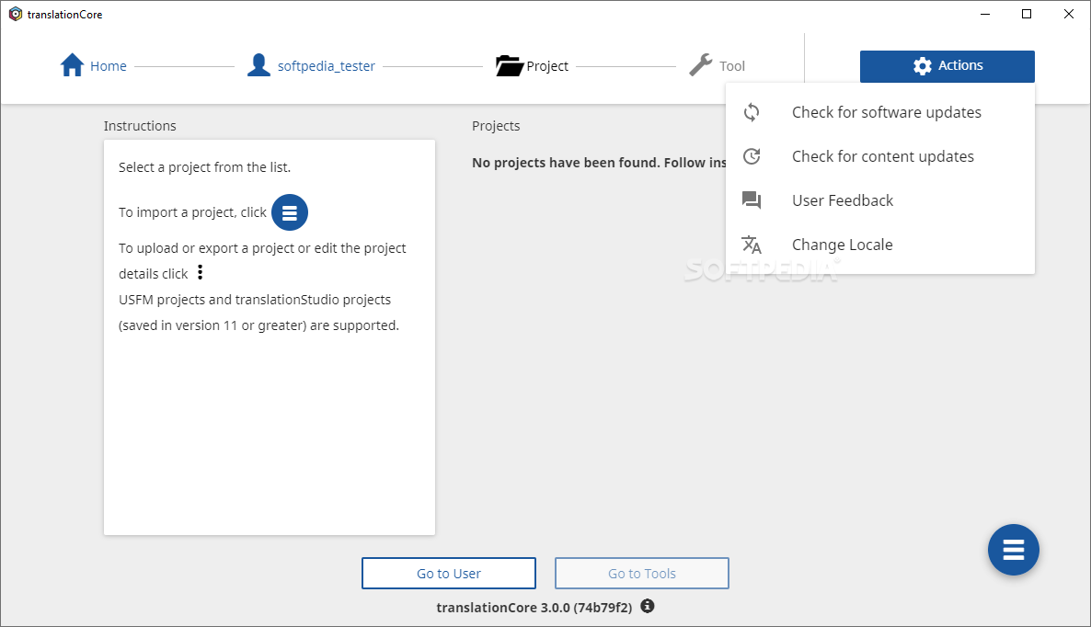Image resolution: width=1091 pixels, height=627 pixels.
Task: Click the wrench Tool icon
Action: click(701, 65)
